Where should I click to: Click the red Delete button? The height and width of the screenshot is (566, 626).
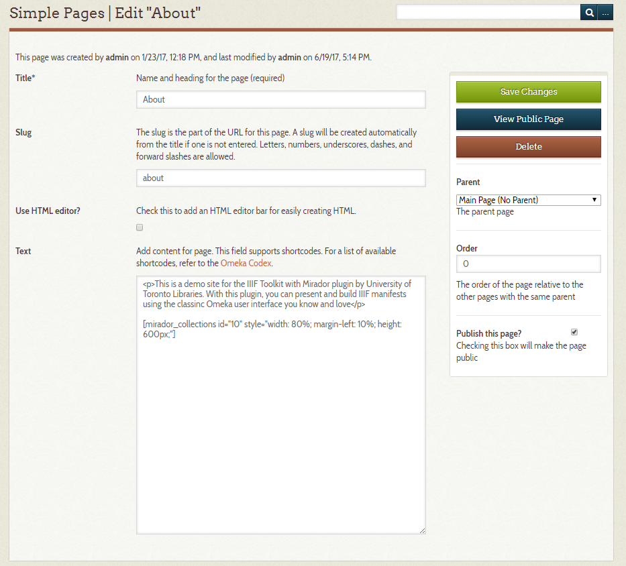pyautogui.click(x=528, y=147)
